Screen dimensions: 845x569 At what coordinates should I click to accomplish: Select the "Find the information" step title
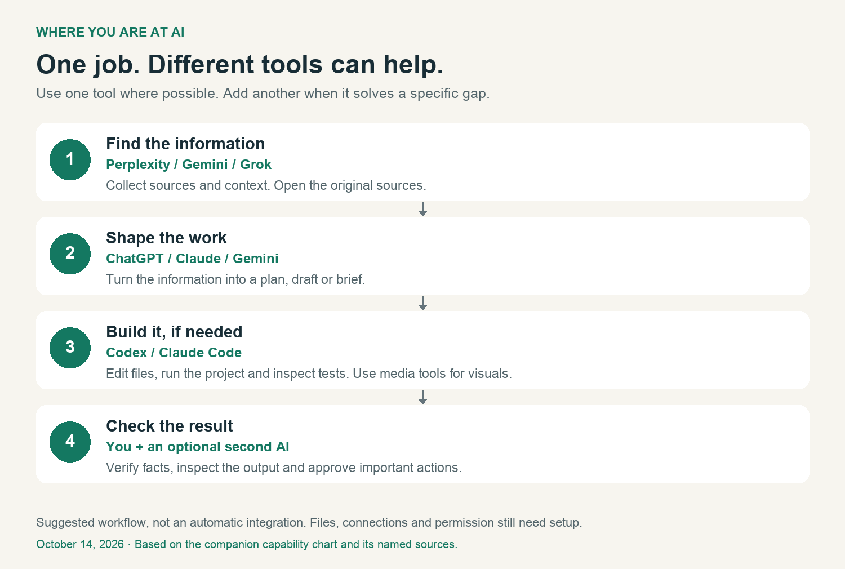click(x=185, y=144)
